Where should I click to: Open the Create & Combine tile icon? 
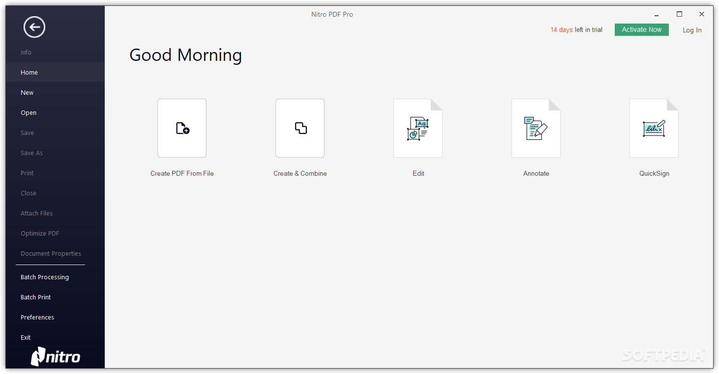click(x=300, y=128)
